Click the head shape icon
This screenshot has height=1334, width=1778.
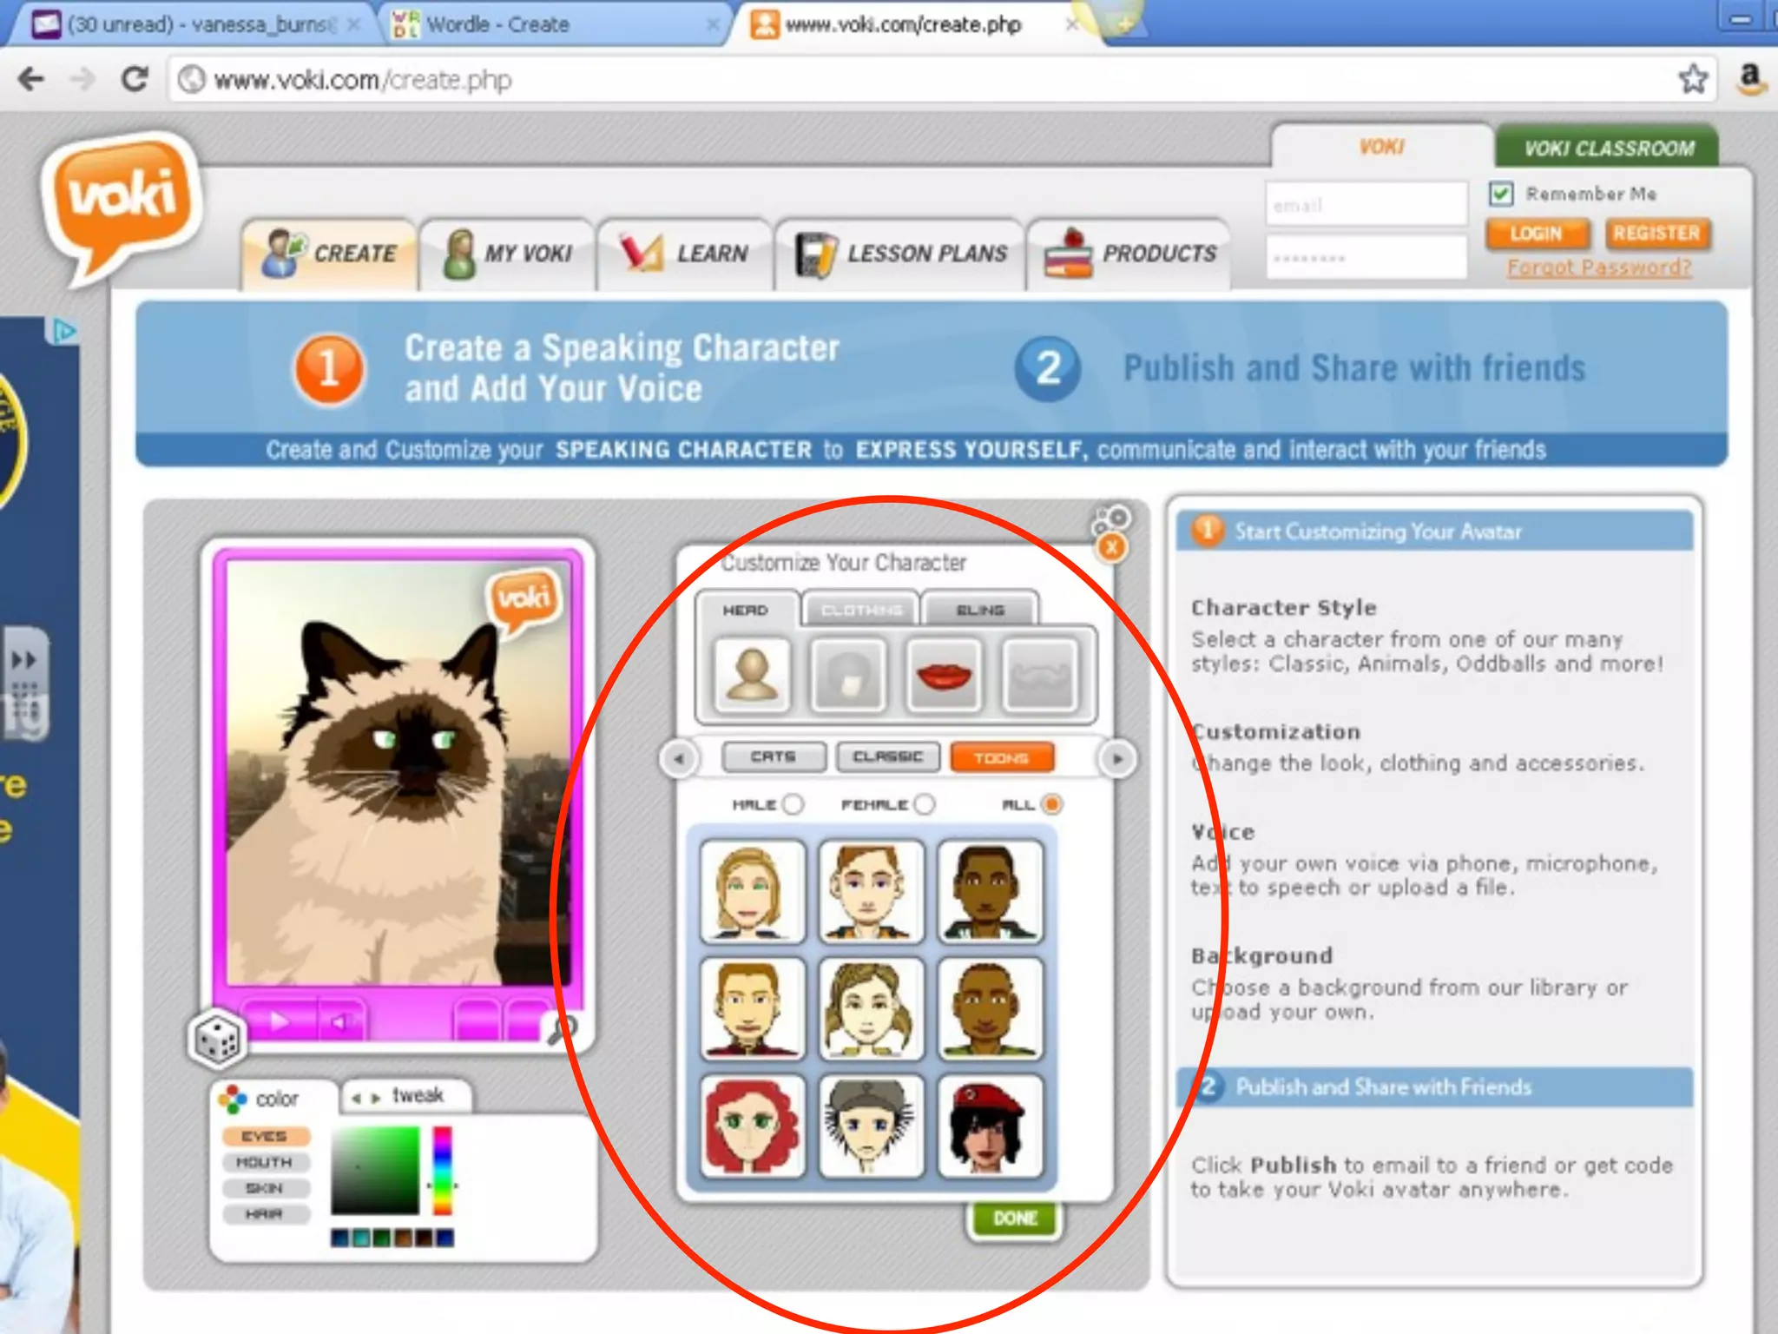pos(752,675)
